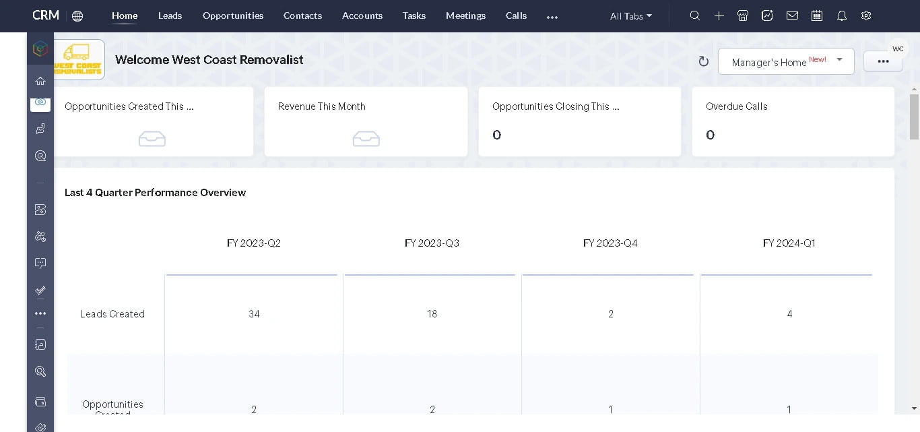920x432 pixels.
Task: Open the All Tabs dropdown
Action: 630,16
